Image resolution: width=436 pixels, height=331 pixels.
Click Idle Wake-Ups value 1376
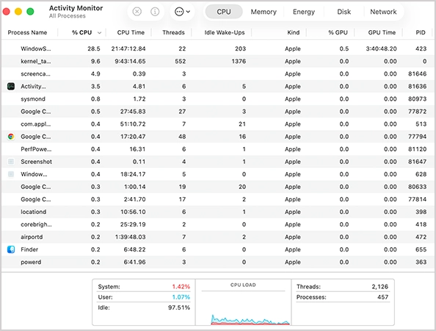coord(239,61)
